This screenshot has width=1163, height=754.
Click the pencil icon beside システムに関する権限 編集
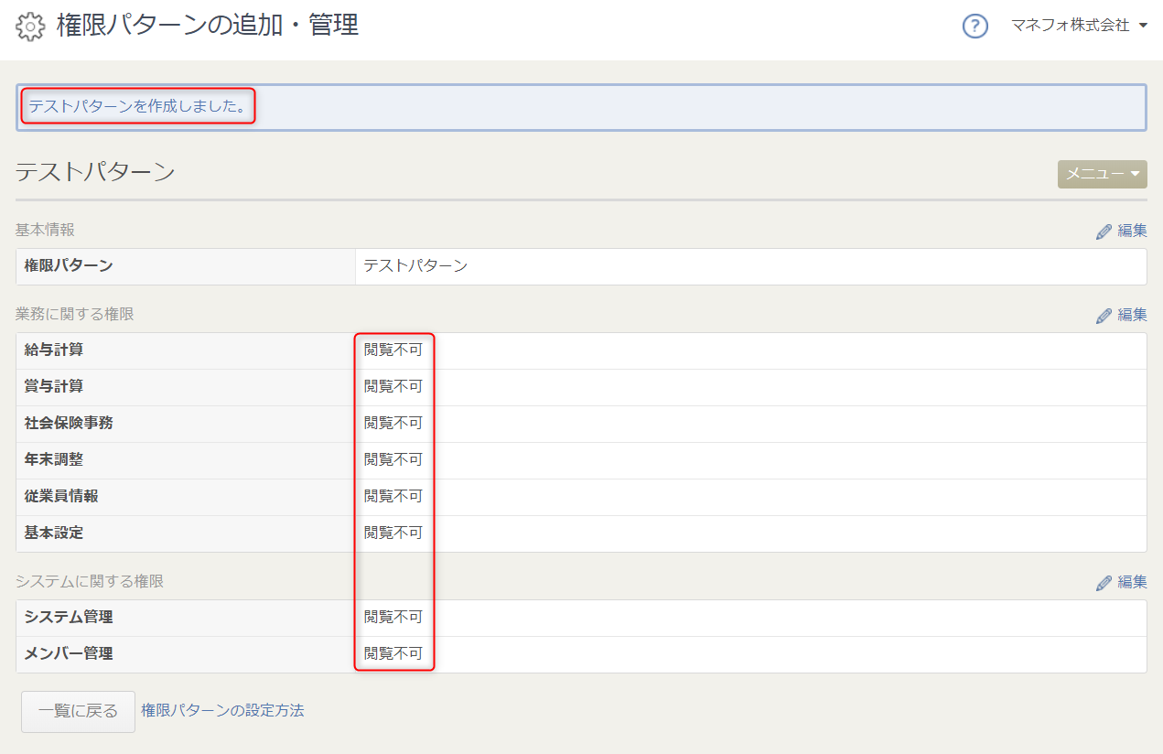[x=1104, y=583]
